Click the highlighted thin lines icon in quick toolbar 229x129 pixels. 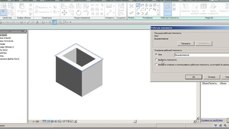(x=54, y=22)
